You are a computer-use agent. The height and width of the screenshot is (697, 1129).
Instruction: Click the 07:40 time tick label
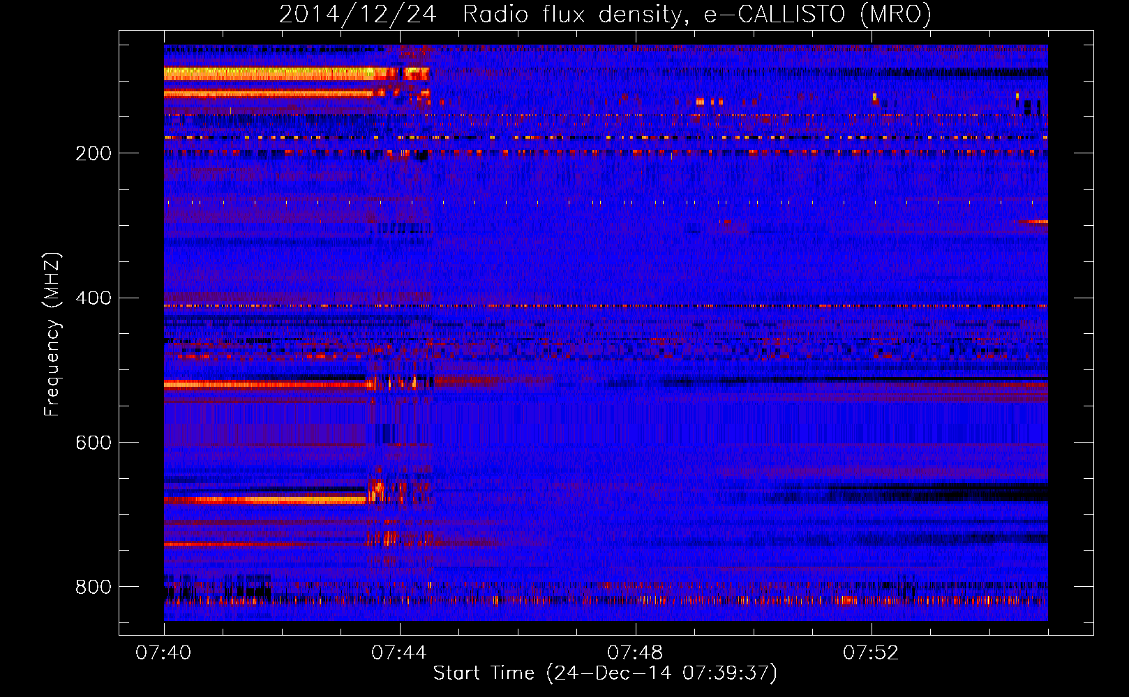[163, 653]
